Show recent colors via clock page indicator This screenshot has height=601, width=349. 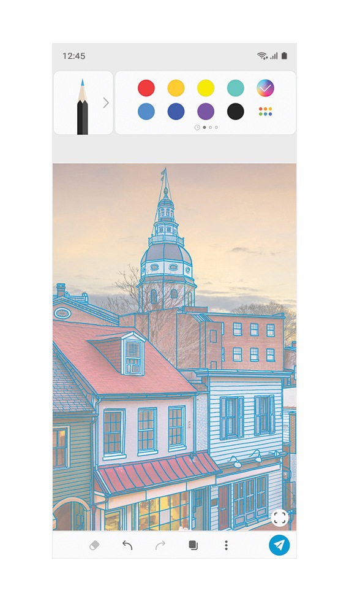click(x=197, y=128)
